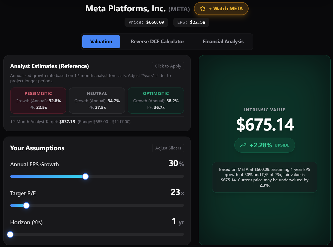Click the Meta Platforms, Inc. heading

click(126, 9)
